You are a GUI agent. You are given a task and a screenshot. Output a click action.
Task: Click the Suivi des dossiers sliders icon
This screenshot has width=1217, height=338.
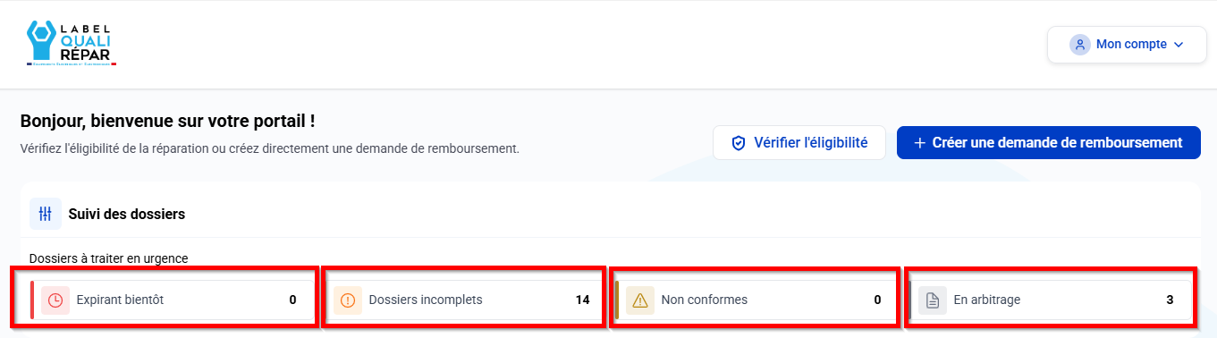[x=46, y=214]
